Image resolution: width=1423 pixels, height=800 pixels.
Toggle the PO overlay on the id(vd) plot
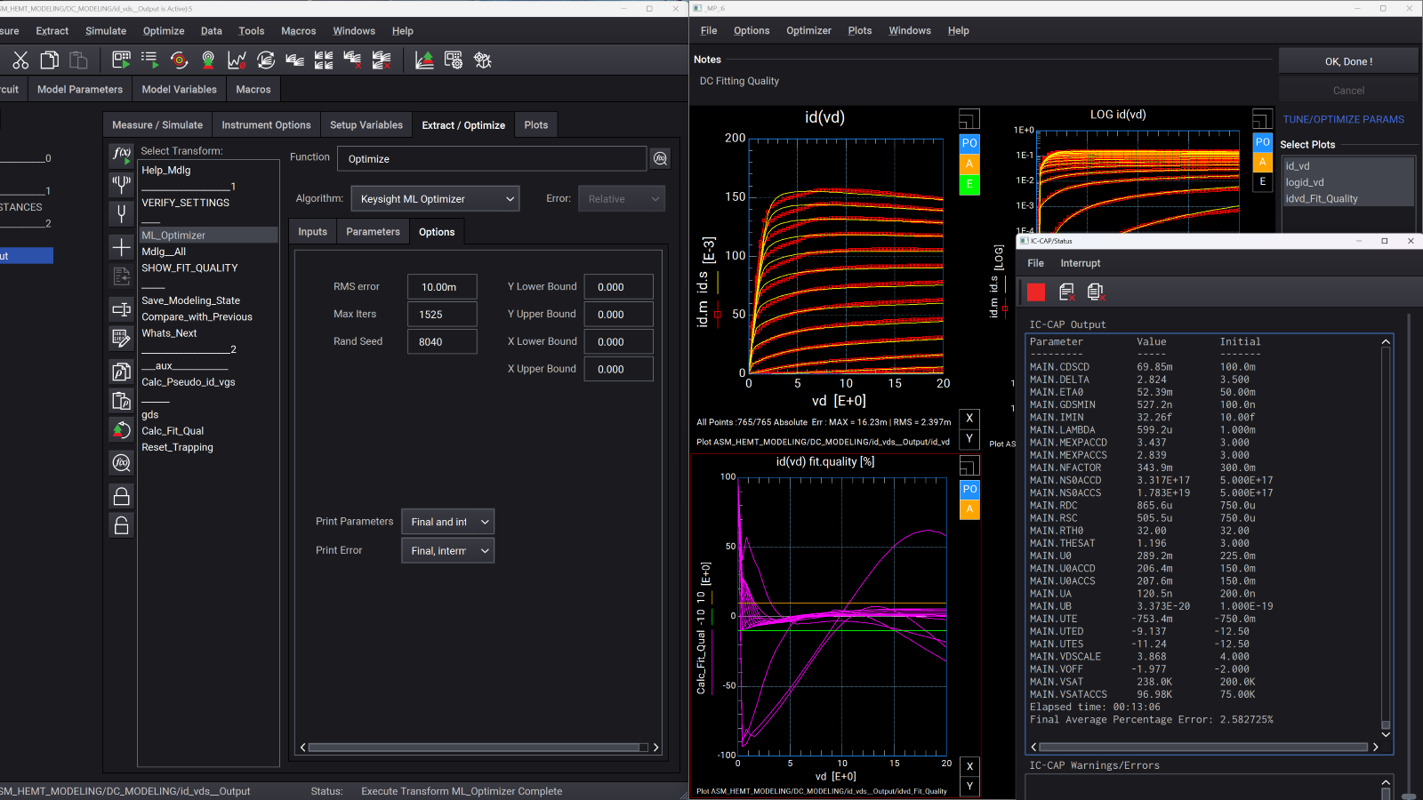point(969,143)
